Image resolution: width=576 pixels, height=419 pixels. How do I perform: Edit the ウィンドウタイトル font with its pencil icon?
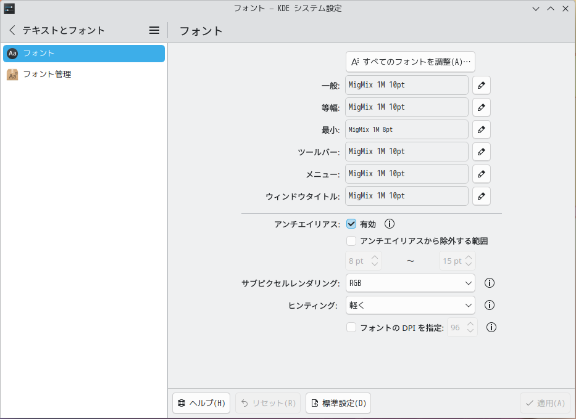click(481, 196)
